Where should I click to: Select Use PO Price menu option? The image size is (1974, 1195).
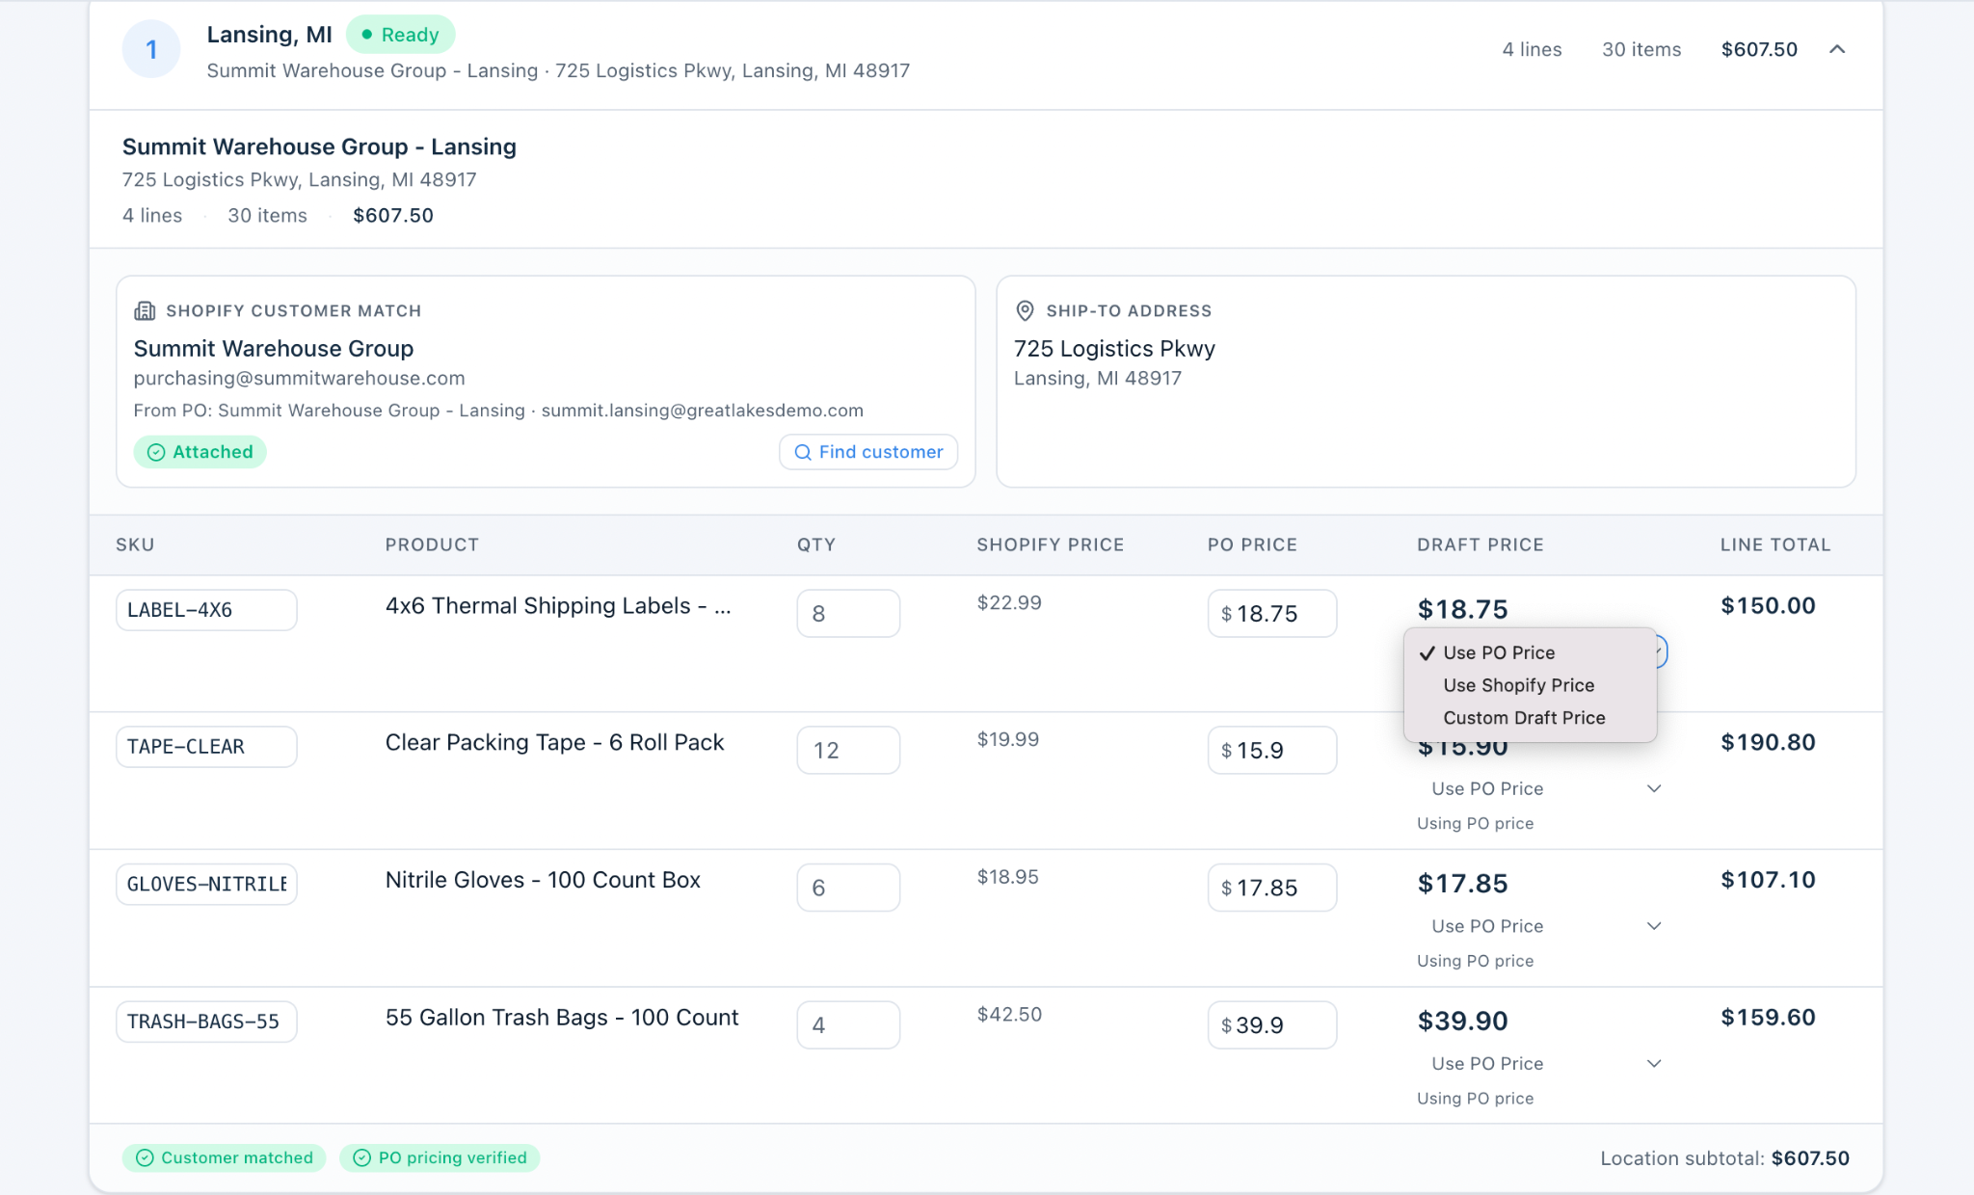pyautogui.click(x=1531, y=652)
